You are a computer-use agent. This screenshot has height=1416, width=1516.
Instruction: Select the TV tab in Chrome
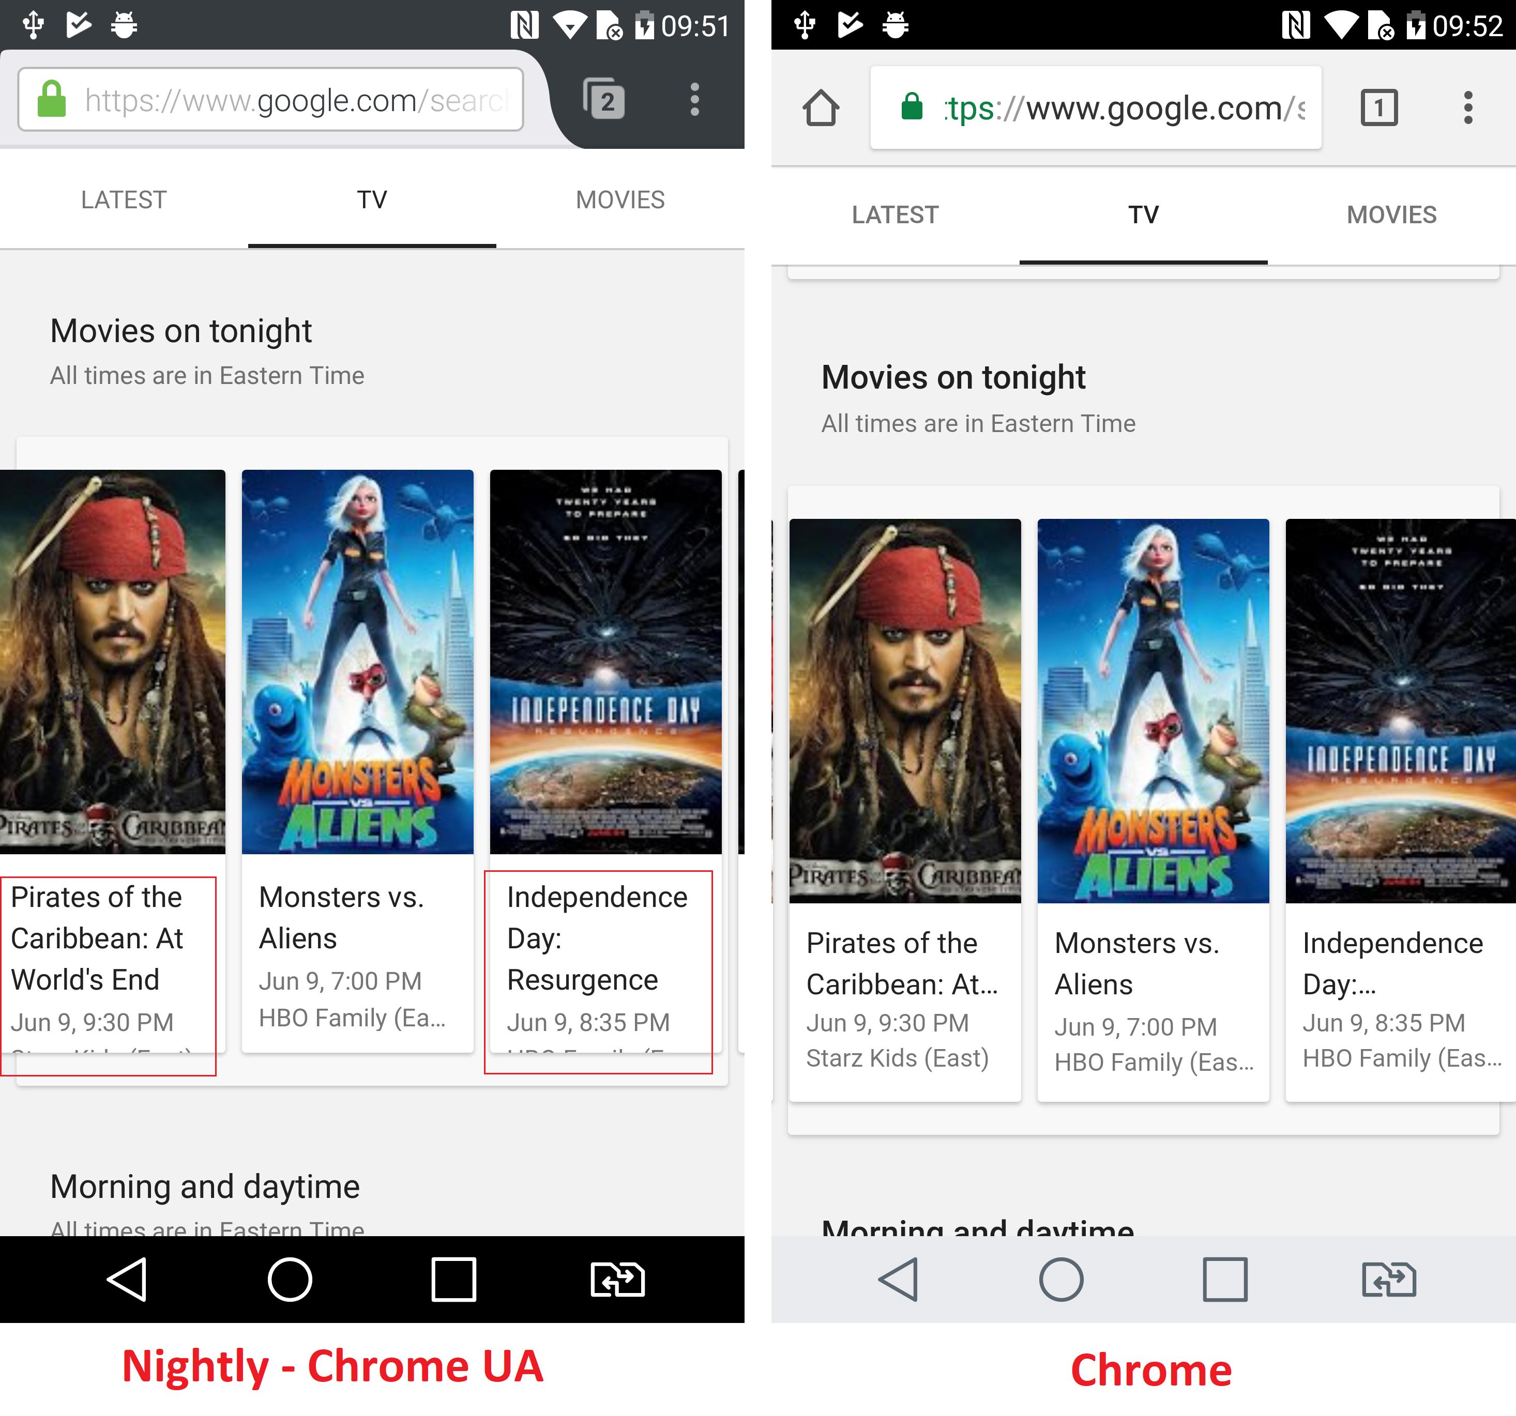1143,215
